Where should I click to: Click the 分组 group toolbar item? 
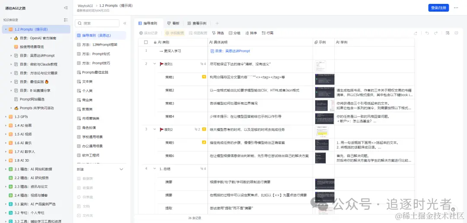234,33
